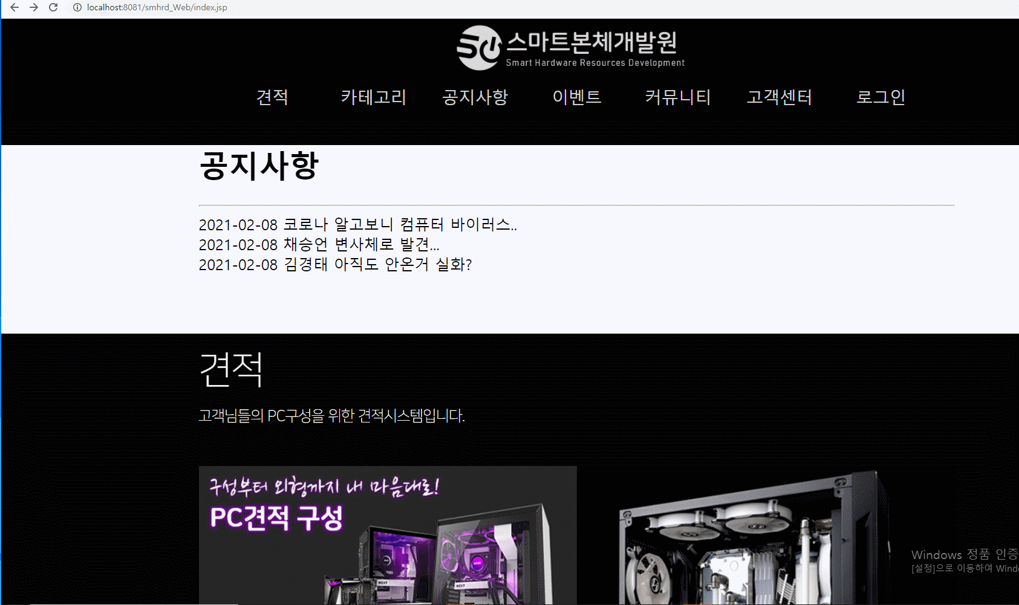This screenshot has width=1019, height=605.
Task: Click the 공지사항 section heading
Action: click(259, 166)
